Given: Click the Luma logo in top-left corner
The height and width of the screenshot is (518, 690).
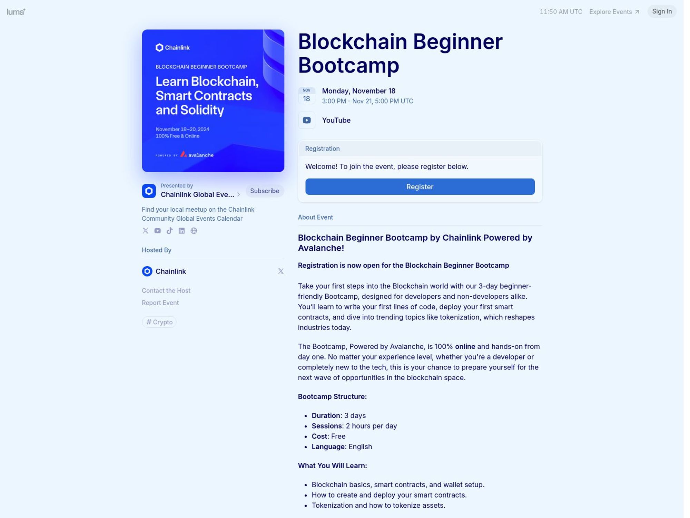Looking at the screenshot, I should pos(16,11).
